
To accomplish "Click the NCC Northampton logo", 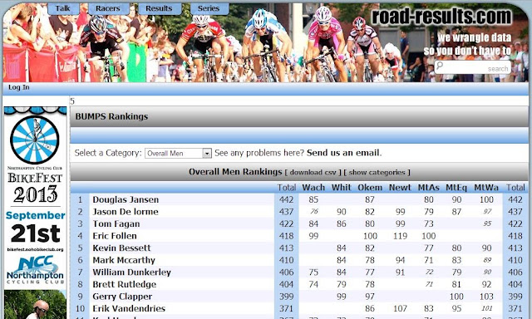I will coord(35,270).
